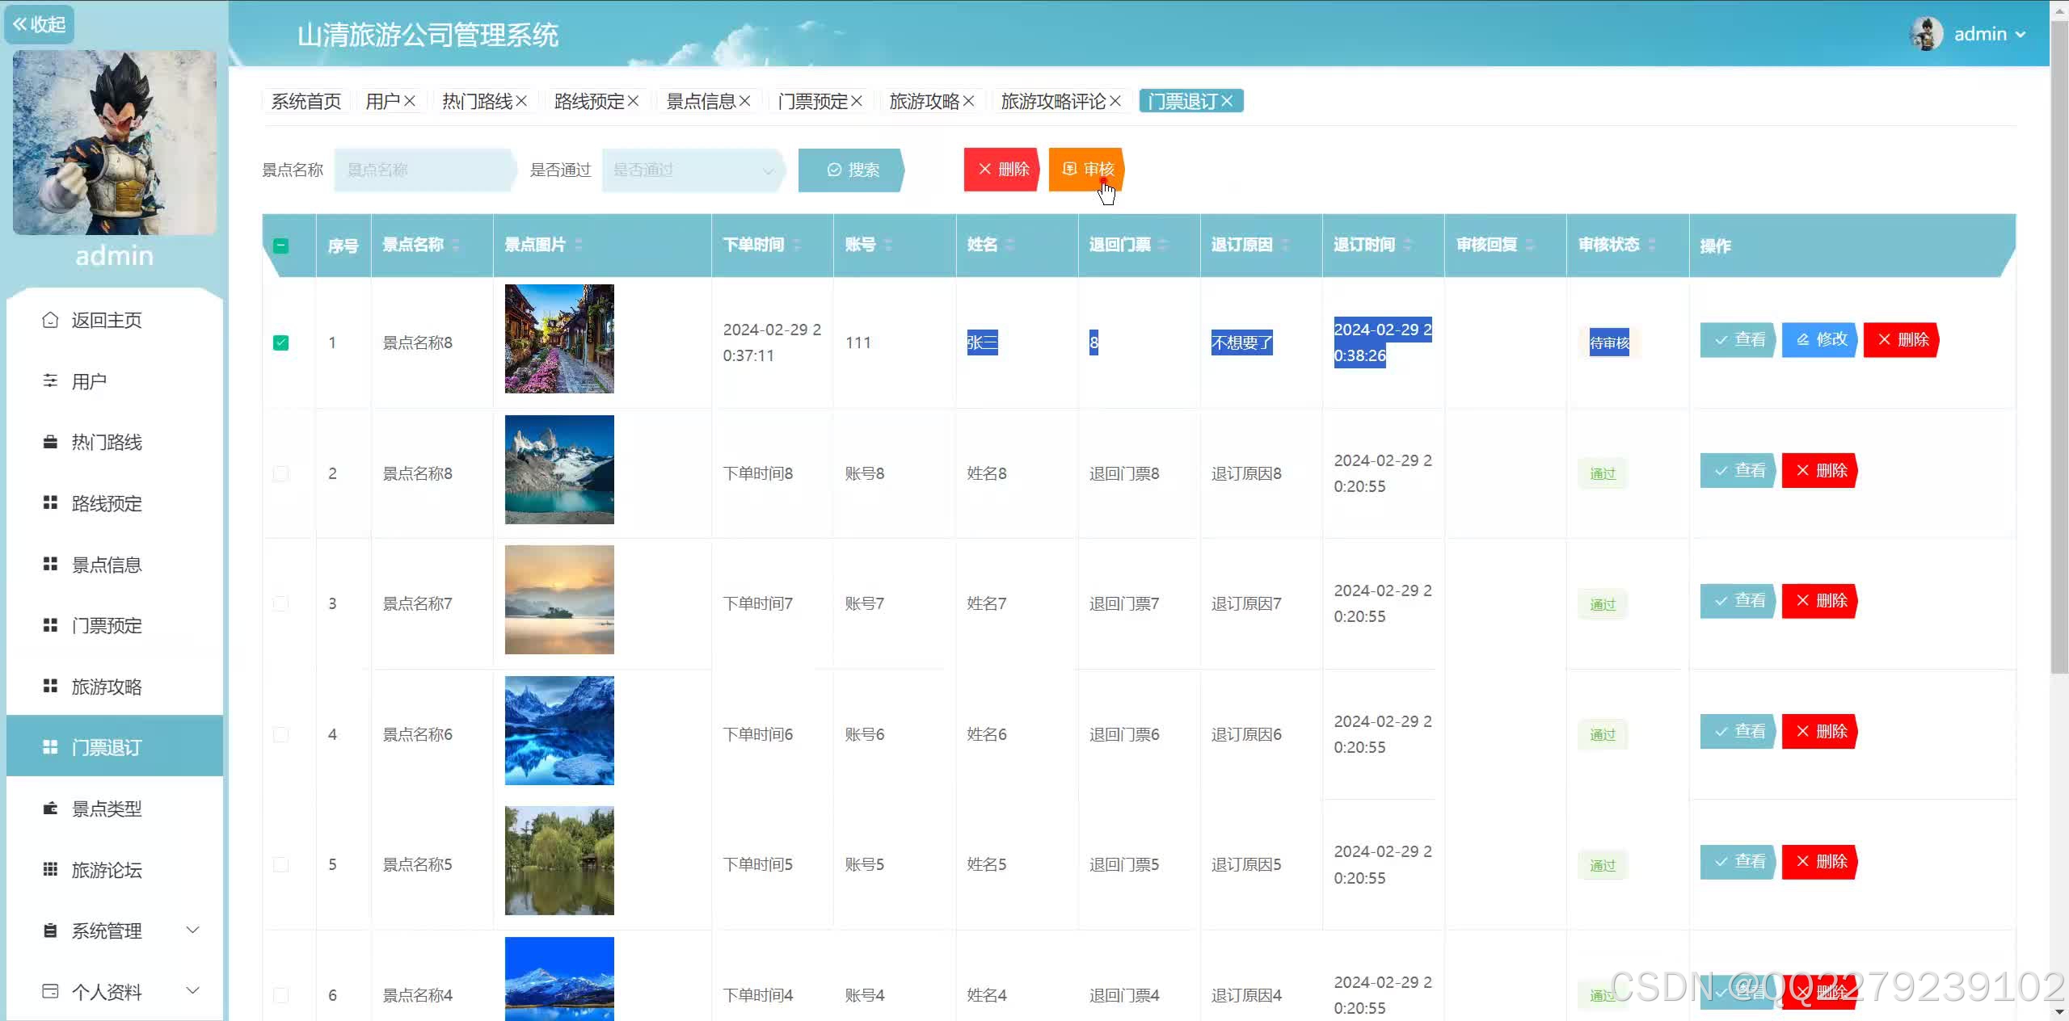Click the 景点名称 search input field
This screenshot has width=2069, height=1021.
coord(423,170)
